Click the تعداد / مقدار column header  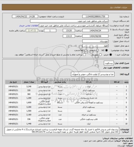point(29,82)
